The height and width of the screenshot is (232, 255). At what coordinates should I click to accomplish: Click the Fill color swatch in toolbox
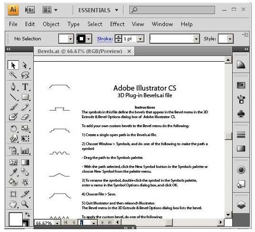16,219
